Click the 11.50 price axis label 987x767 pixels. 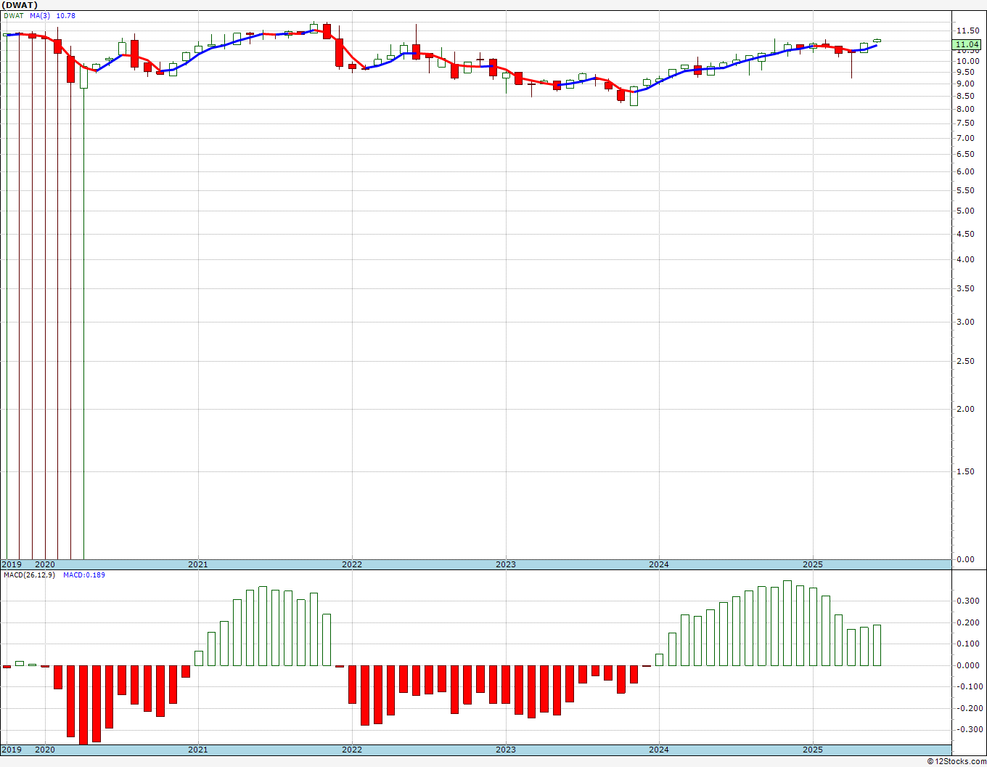tap(967, 31)
